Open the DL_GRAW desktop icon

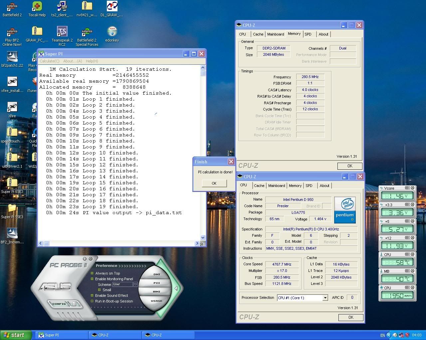click(x=112, y=9)
